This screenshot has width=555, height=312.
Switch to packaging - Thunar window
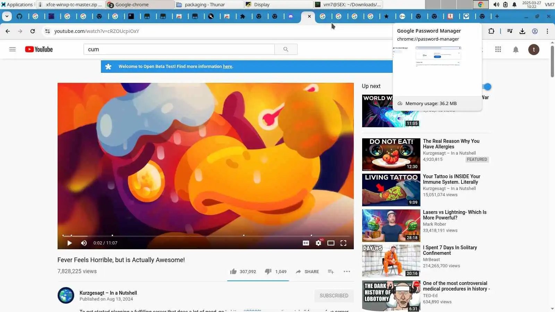209,5
